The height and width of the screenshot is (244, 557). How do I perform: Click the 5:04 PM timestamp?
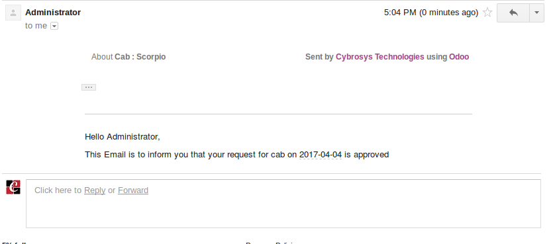pyautogui.click(x=399, y=13)
